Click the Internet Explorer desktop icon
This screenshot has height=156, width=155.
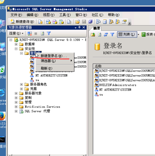pos(3,93)
